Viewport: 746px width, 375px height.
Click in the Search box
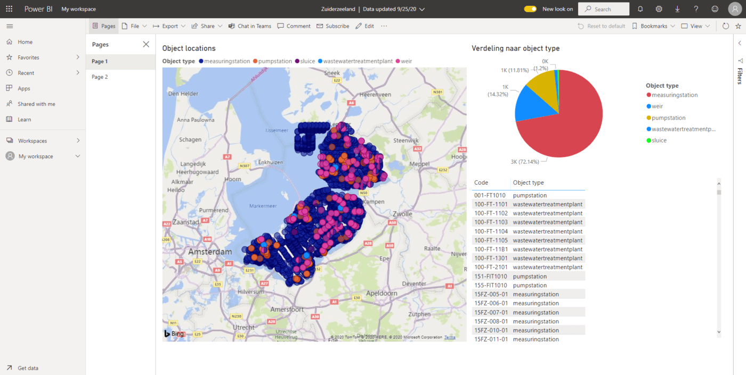click(604, 9)
